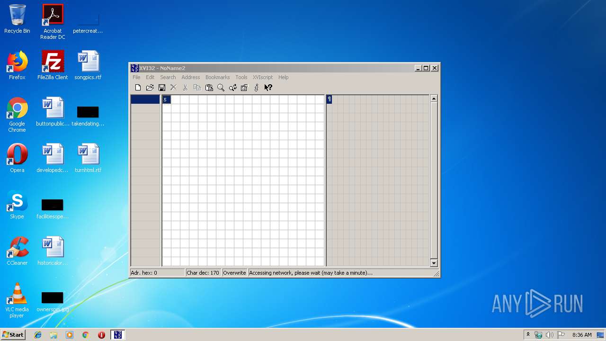Viewport: 606px width, 341px height.
Task: Show hidden tray icons arrow
Action: click(x=528, y=335)
